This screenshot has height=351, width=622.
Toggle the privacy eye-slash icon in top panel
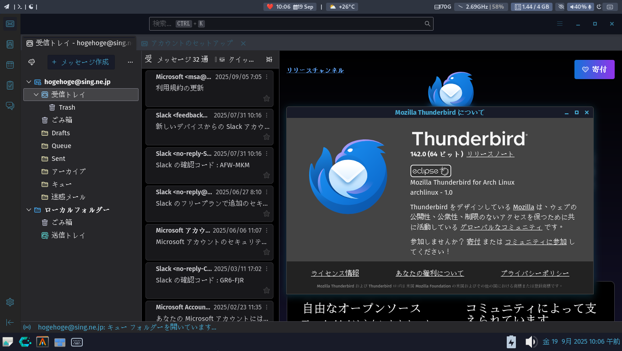tap(561, 7)
